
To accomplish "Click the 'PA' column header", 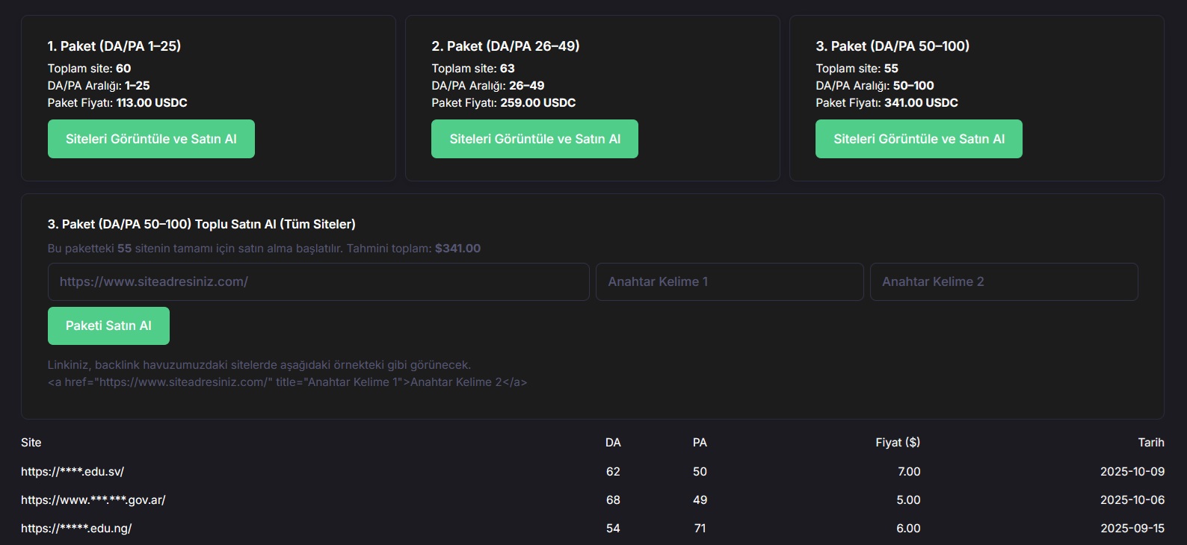I will [700, 443].
